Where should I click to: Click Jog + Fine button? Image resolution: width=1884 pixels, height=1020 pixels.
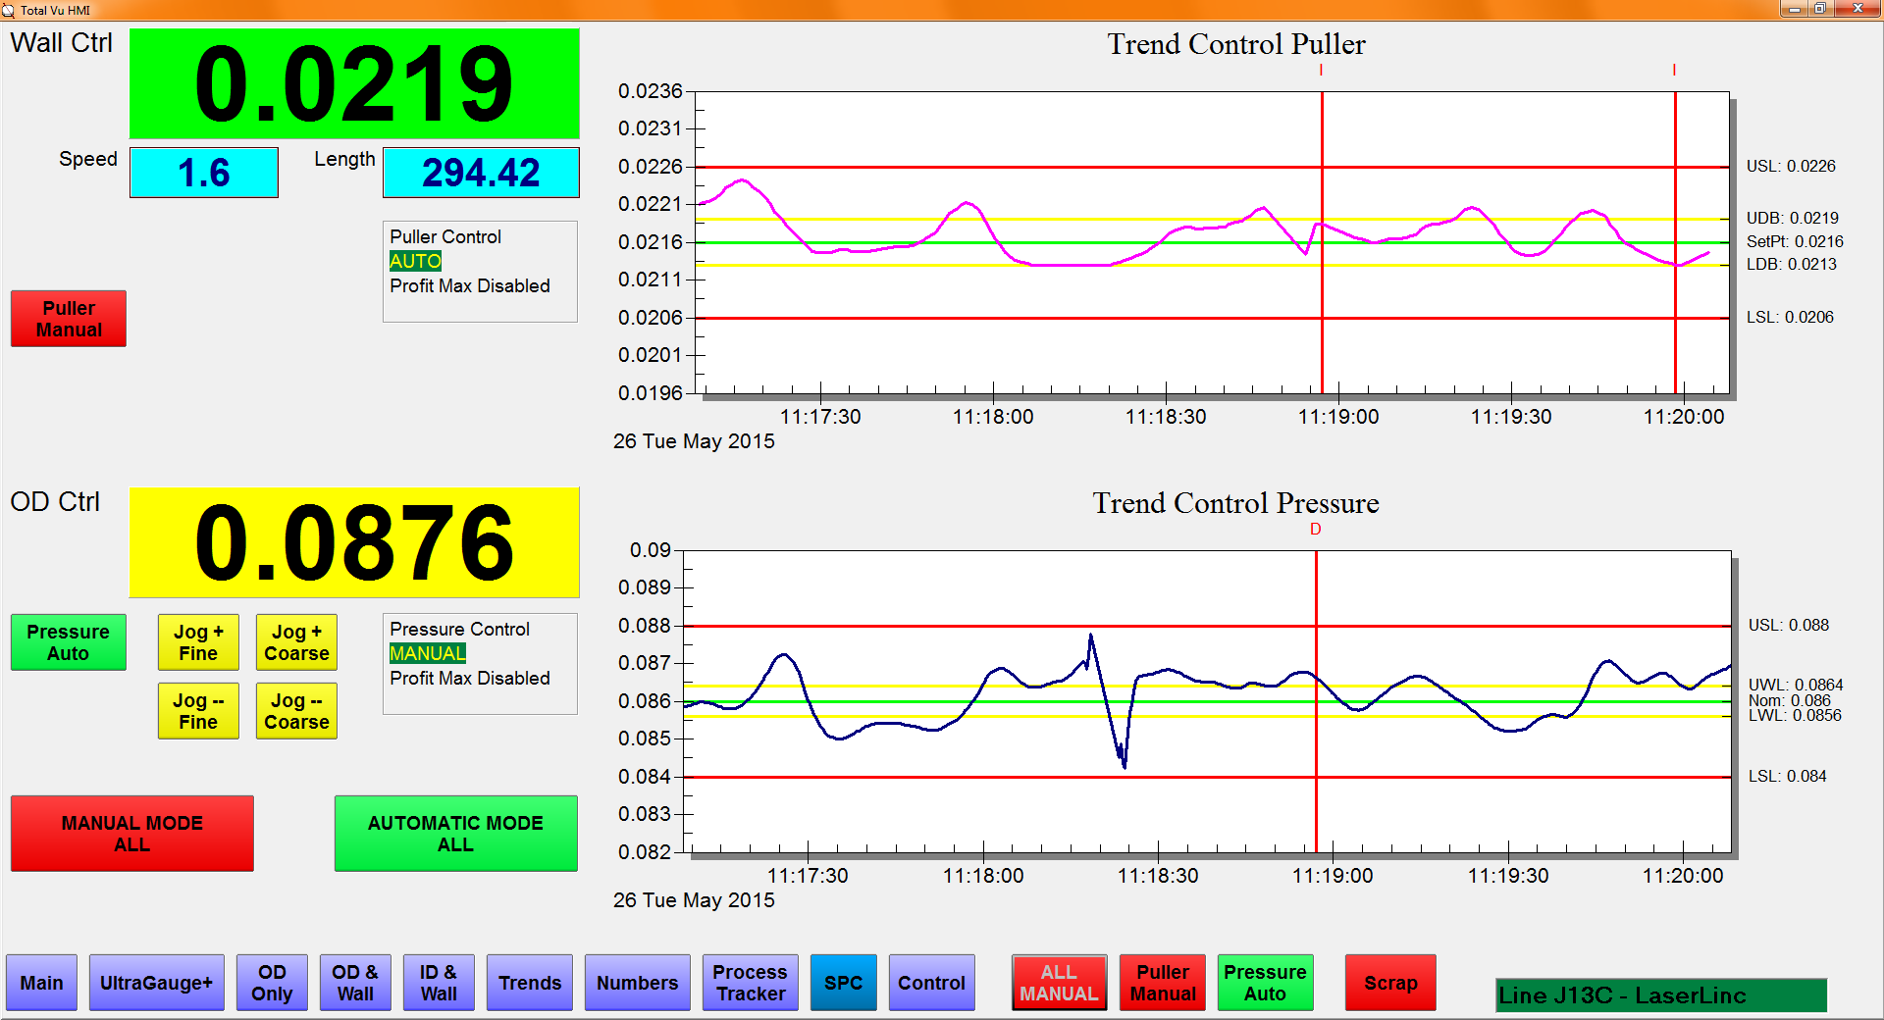tap(198, 642)
